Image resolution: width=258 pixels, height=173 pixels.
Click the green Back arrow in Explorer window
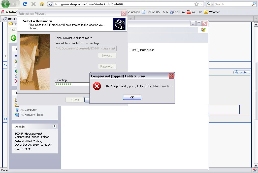pyautogui.click(x=14, y=38)
